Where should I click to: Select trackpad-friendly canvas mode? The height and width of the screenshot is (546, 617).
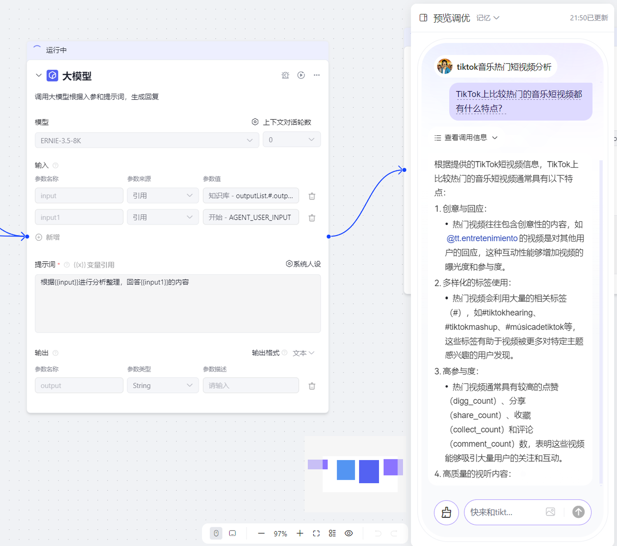233,533
